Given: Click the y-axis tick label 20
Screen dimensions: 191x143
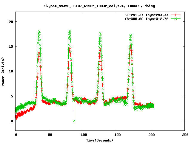Looking at the screenshot, I should [11, 22].
